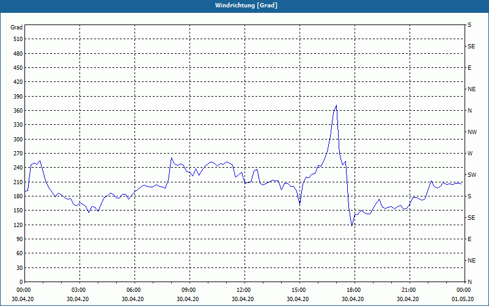
Task: Click the 18:00 time tick label
Action: click(355, 290)
